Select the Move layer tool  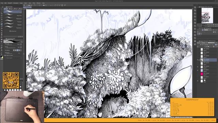(2, 16)
